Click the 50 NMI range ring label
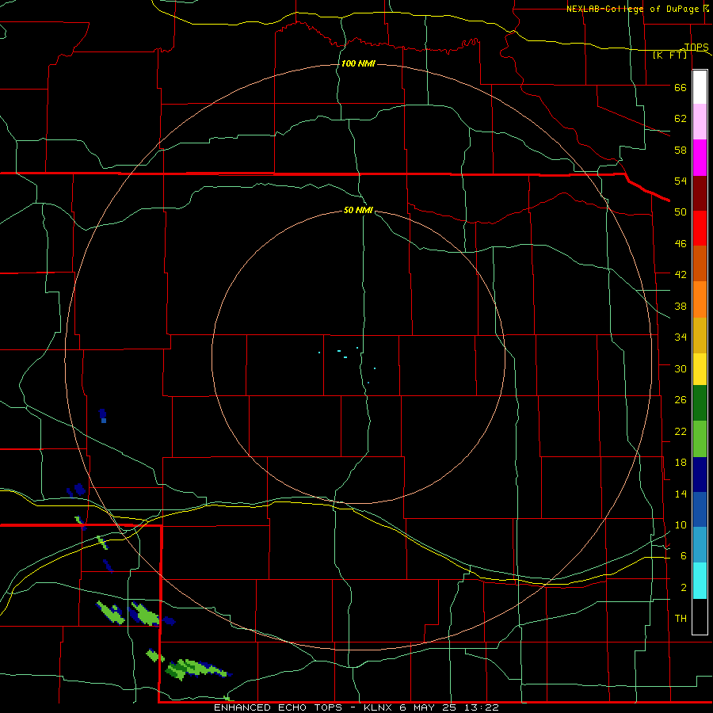713x713 pixels. tap(358, 210)
